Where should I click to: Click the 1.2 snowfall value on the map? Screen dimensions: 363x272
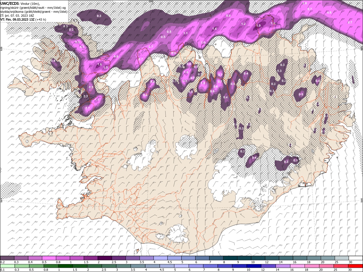coord(243,24)
